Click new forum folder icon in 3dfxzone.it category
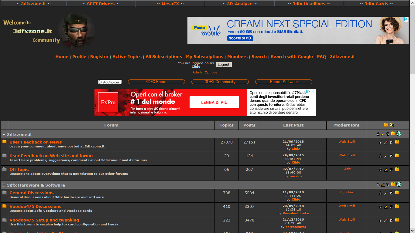The width and height of the screenshot is (415, 233). coord(393,133)
